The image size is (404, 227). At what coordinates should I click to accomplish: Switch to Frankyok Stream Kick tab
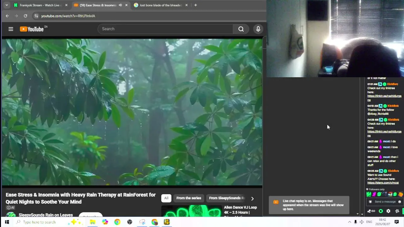coord(40,5)
